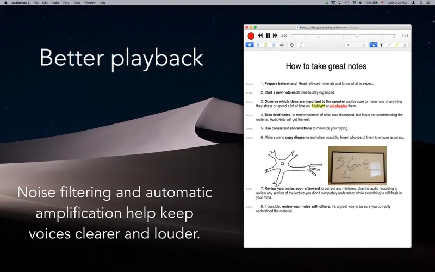The width and height of the screenshot is (435, 272).
Task: Open Spotlight search
Action: click(421, 3)
